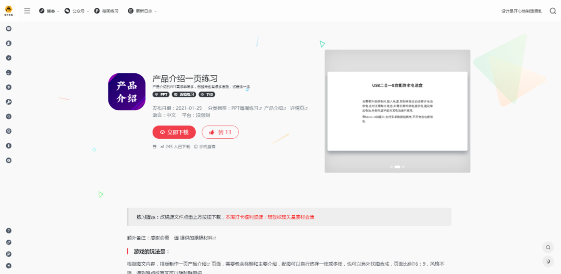Viewport: 561px width, 274px height.
Task: Click the site logo in top-left corner
Action: 9,10
